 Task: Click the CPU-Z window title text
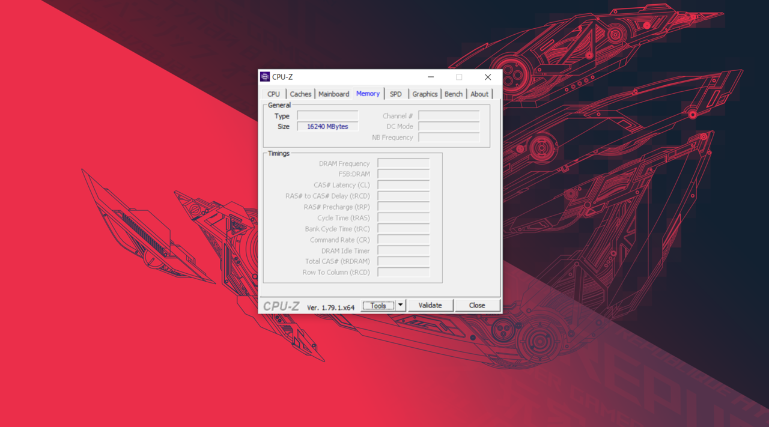point(282,77)
